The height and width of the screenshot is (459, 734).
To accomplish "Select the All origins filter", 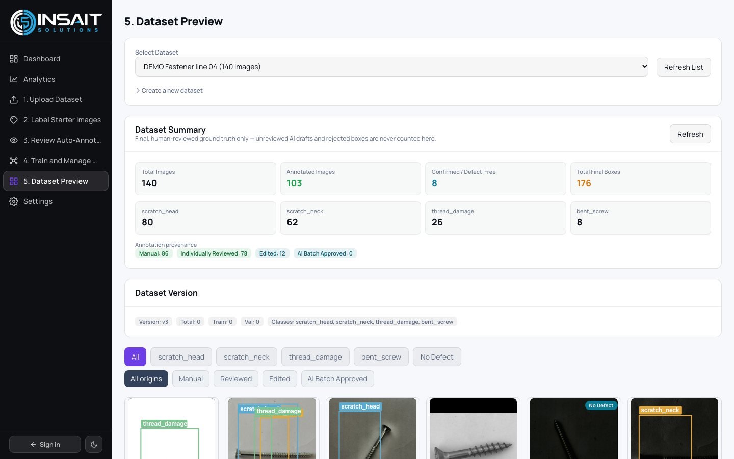I will pyautogui.click(x=146, y=379).
